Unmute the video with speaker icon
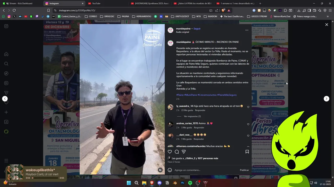 tap(160, 170)
